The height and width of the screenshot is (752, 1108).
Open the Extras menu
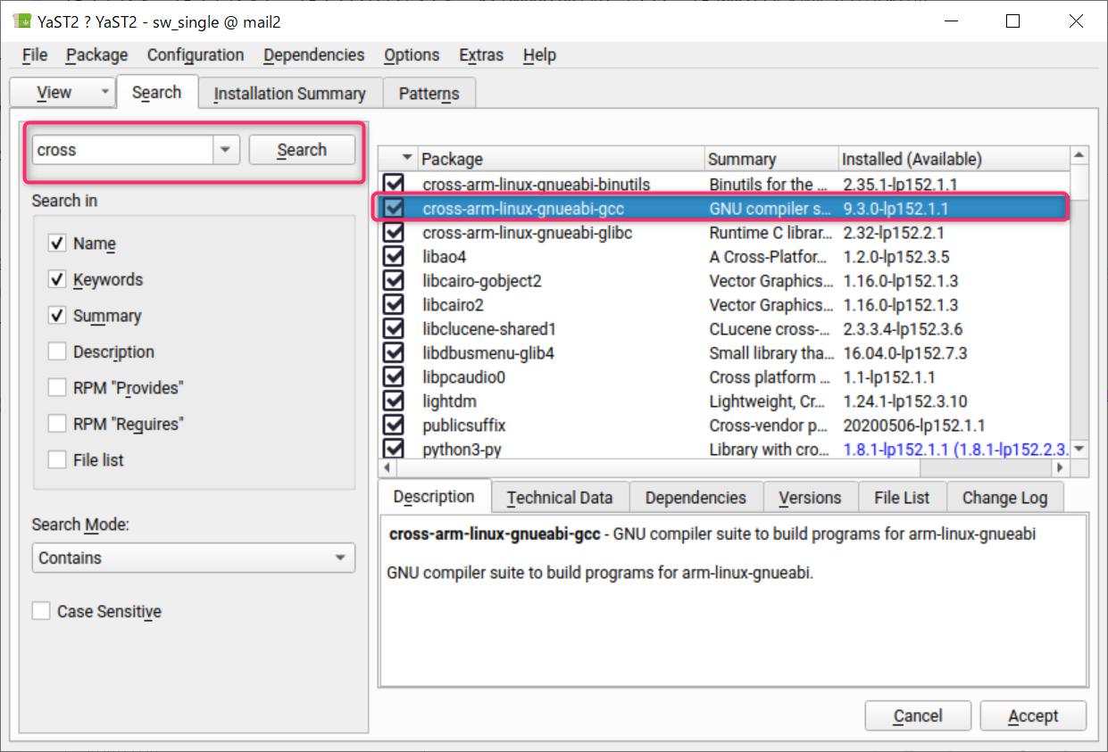click(x=481, y=55)
